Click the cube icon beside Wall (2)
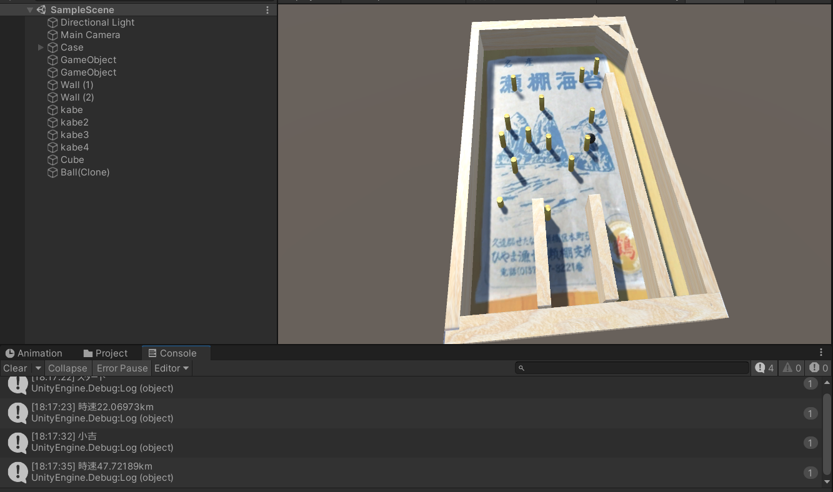 [53, 97]
